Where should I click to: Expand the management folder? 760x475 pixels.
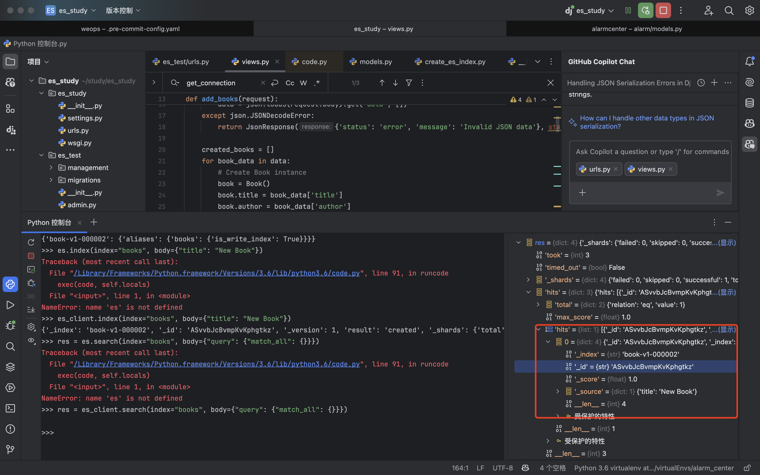point(51,167)
